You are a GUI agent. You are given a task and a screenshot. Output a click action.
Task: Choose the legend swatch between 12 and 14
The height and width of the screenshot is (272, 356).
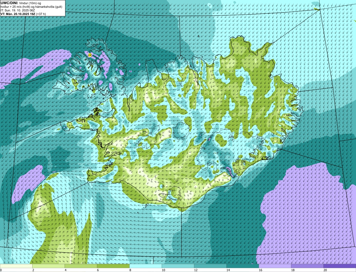(x=210, y=266)
